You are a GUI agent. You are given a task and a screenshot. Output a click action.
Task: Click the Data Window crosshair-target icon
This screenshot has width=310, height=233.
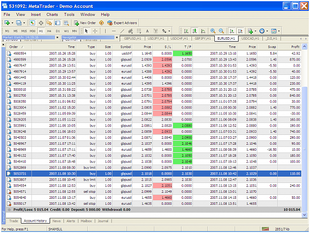41,23
